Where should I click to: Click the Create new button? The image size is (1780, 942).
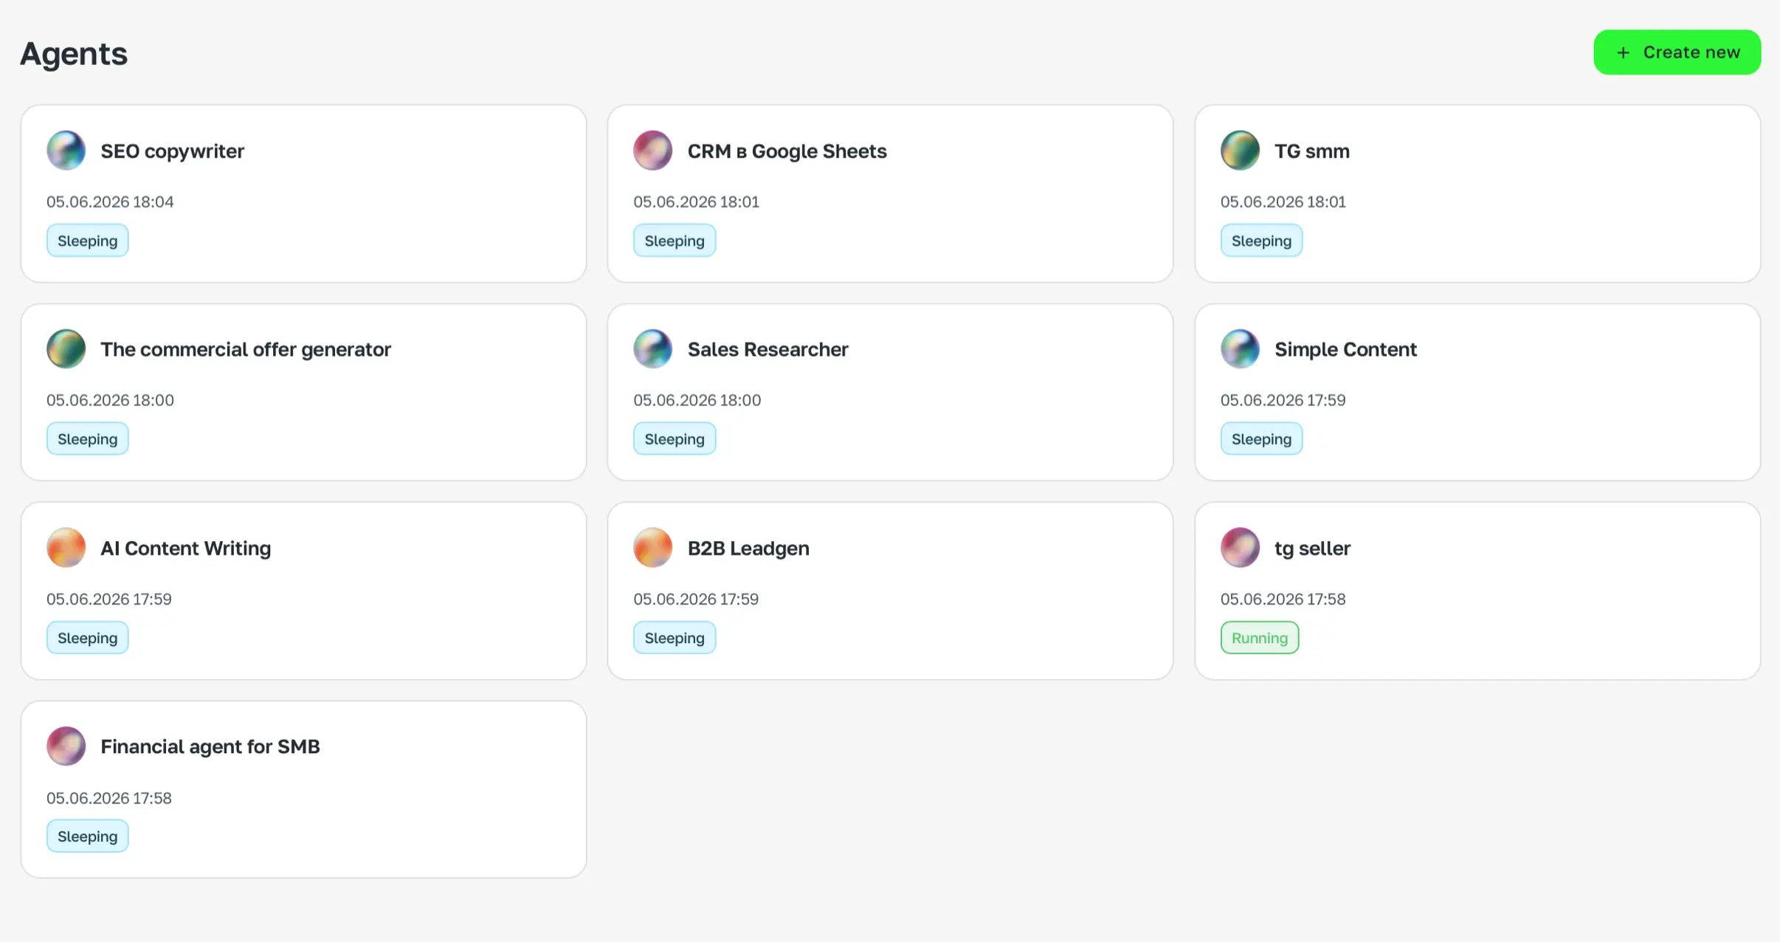click(1677, 52)
